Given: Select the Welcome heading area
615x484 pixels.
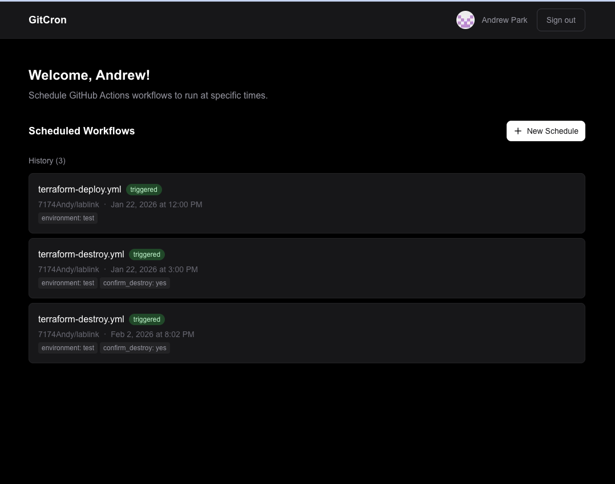Looking at the screenshot, I should click(89, 75).
